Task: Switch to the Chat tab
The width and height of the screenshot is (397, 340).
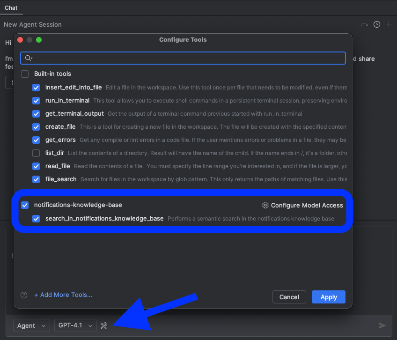Action: [x=11, y=7]
